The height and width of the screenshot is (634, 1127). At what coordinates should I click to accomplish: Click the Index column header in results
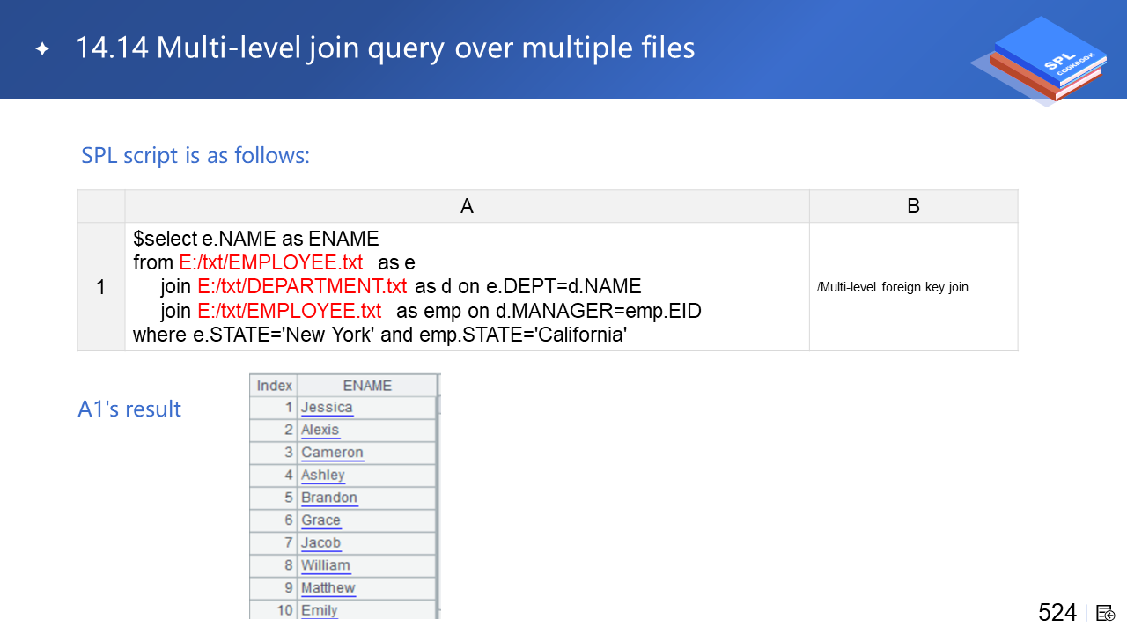point(274,386)
